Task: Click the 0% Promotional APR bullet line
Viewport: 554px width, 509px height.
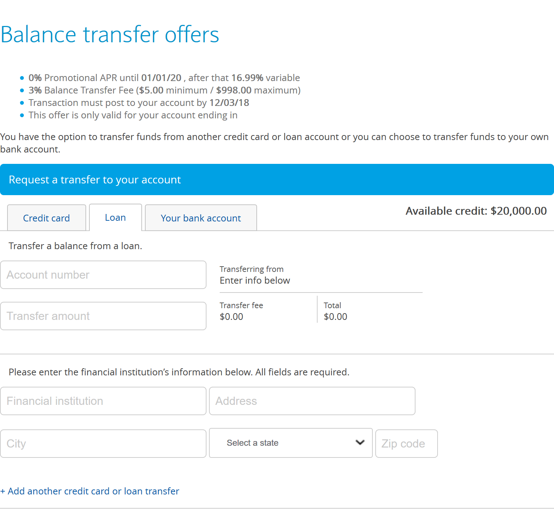Action: [164, 78]
